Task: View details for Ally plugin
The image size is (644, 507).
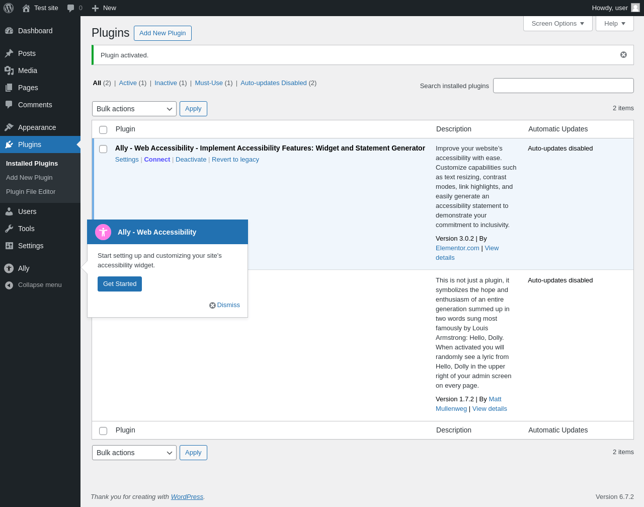Action: (x=467, y=253)
